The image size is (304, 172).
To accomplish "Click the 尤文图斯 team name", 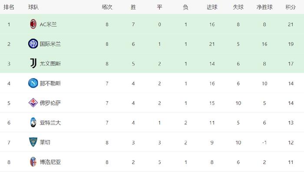I will pyautogui.click(x=50, y=63).
